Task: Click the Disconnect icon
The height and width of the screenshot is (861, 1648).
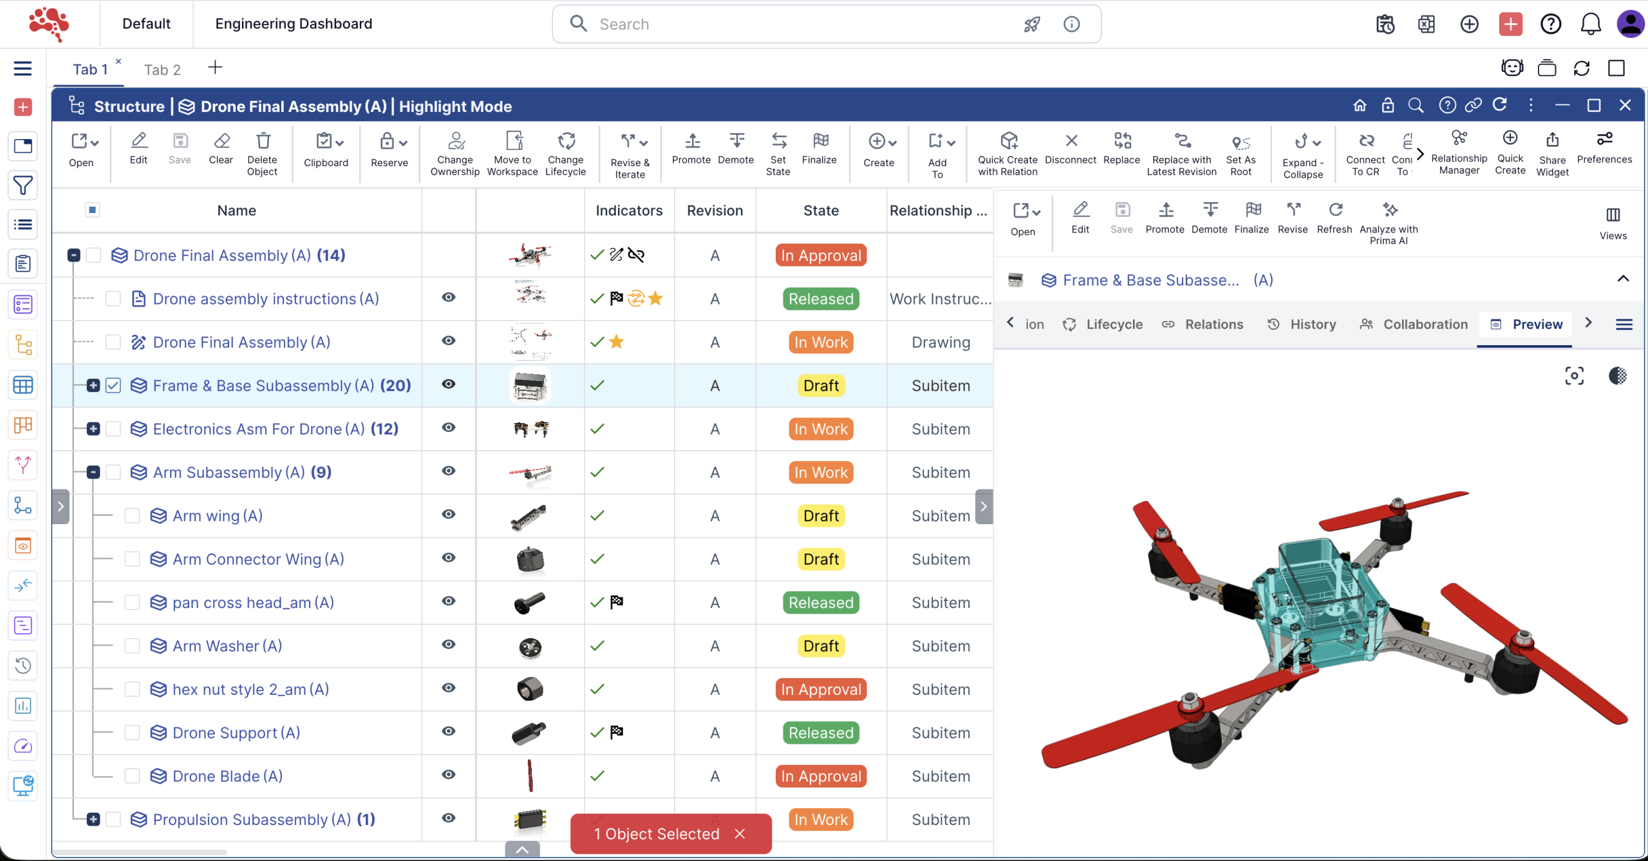Action: coord(1071,141)
